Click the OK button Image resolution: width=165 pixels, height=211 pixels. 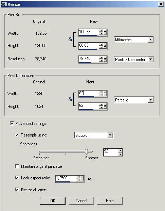[x=53, y=201]
